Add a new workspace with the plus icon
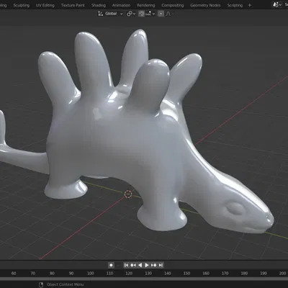The width and height of the screenshot is (288, 288). click(x=250, y=5)
